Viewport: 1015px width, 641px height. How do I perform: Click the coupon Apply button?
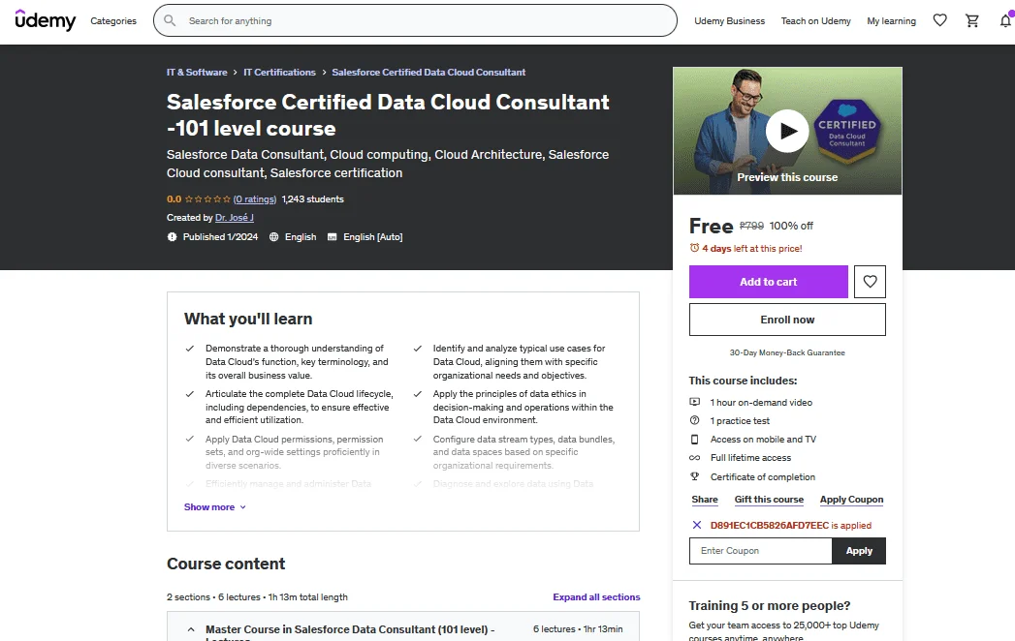point(859,550)
